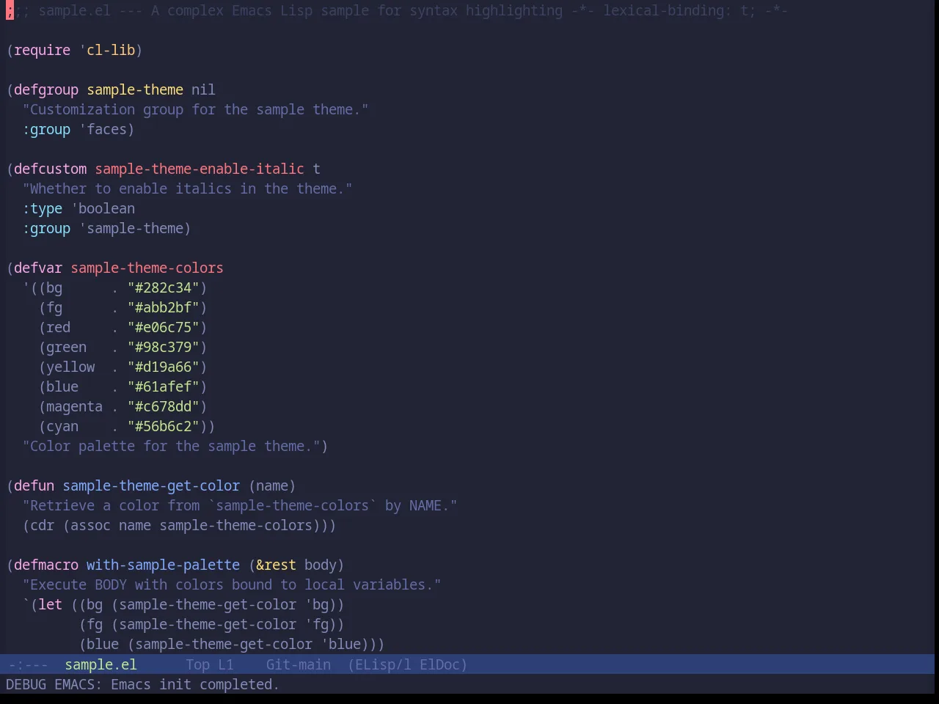Image resolution: width=939 pixels, height=704 pixels.
Task: Click the echo area message 'Emacs init completed'
Action: point(194,684)
